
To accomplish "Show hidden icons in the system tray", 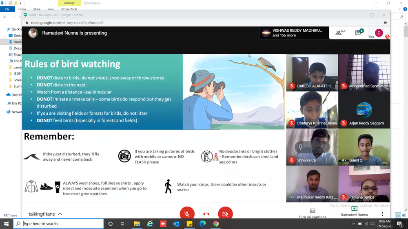I will point(353,224).
